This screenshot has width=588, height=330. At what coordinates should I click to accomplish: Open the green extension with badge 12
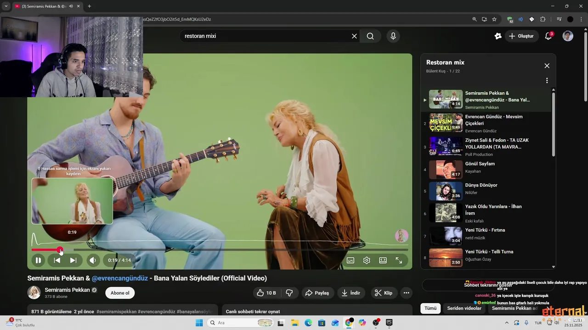(510, 19)
